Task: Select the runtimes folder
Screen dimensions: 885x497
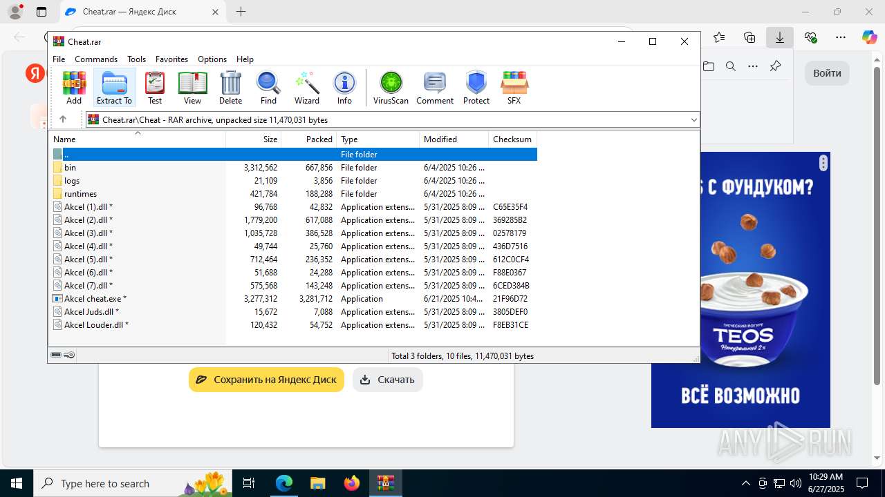Action: click(294, 193)
